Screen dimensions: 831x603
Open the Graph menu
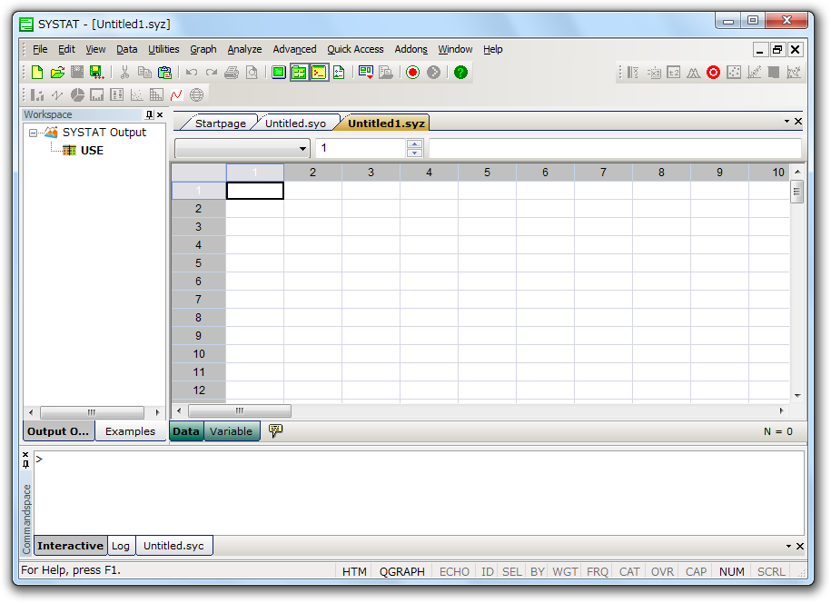203,49
